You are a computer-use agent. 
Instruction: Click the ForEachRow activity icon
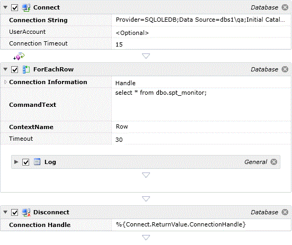coord(26,69)
